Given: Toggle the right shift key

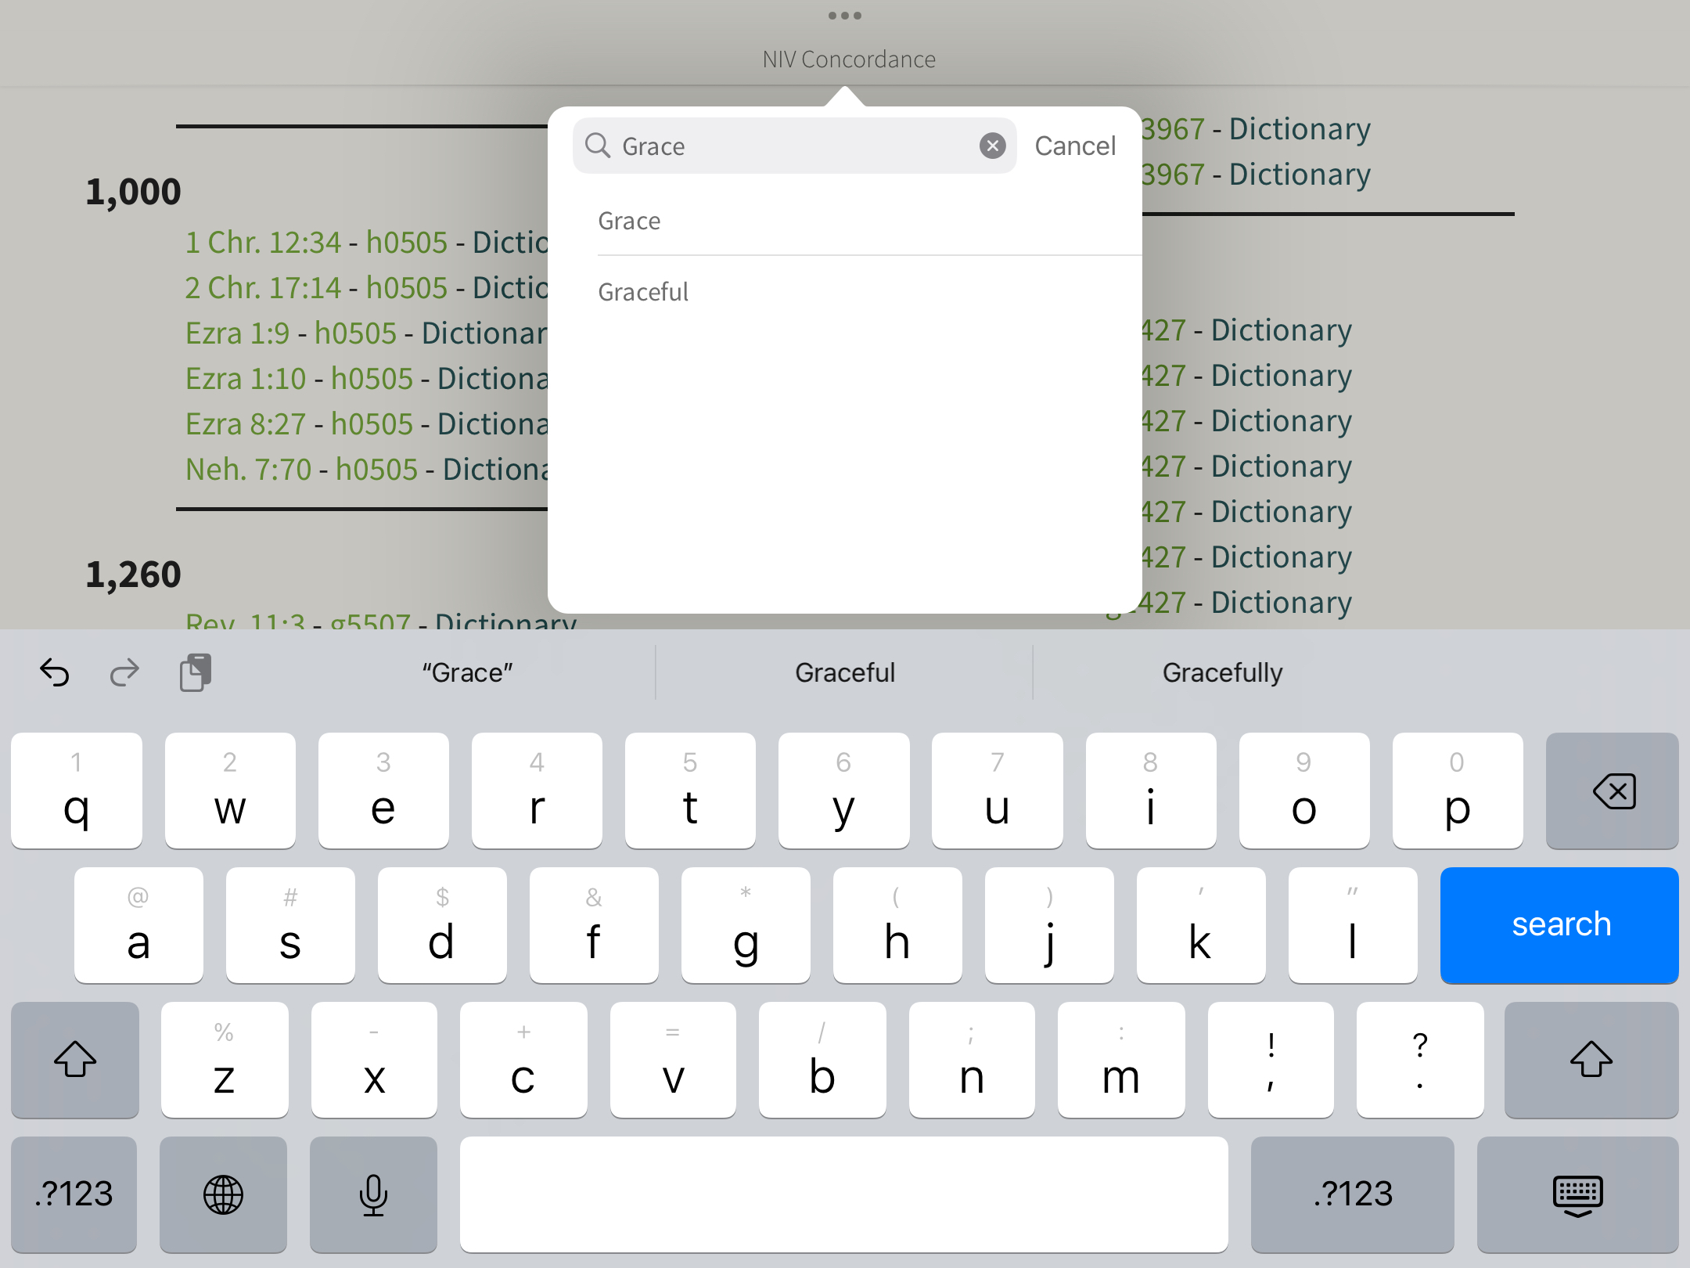Looking at the screenshot, I should [x=1591, y=1060].
